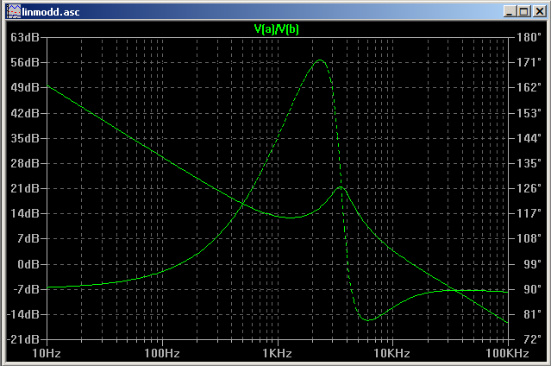Click the 144° phase axis label

point(529,138)
